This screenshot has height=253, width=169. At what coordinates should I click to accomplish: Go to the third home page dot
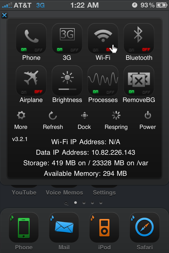click(92, 203)
